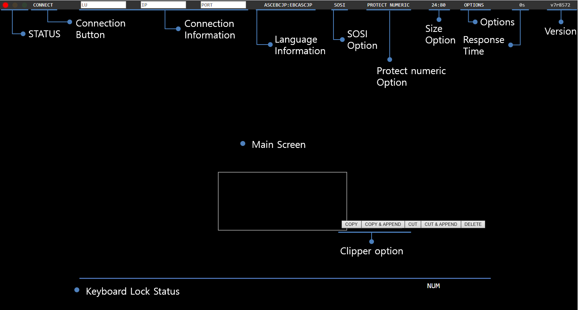Open the OPTIONS menu

tap(474, 5)
